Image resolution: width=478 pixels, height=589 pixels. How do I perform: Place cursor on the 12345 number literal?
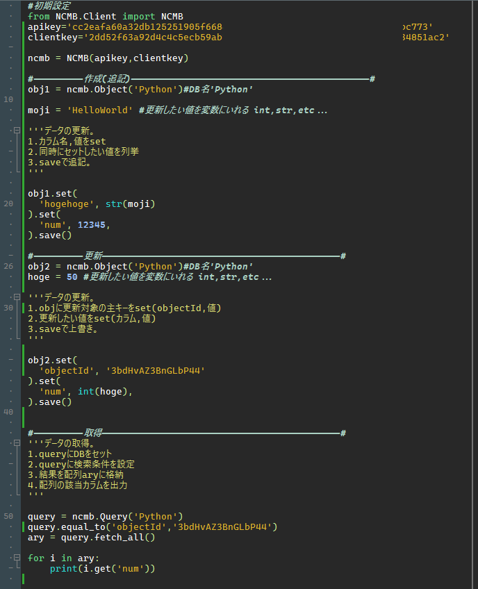(x=91, y=225)
